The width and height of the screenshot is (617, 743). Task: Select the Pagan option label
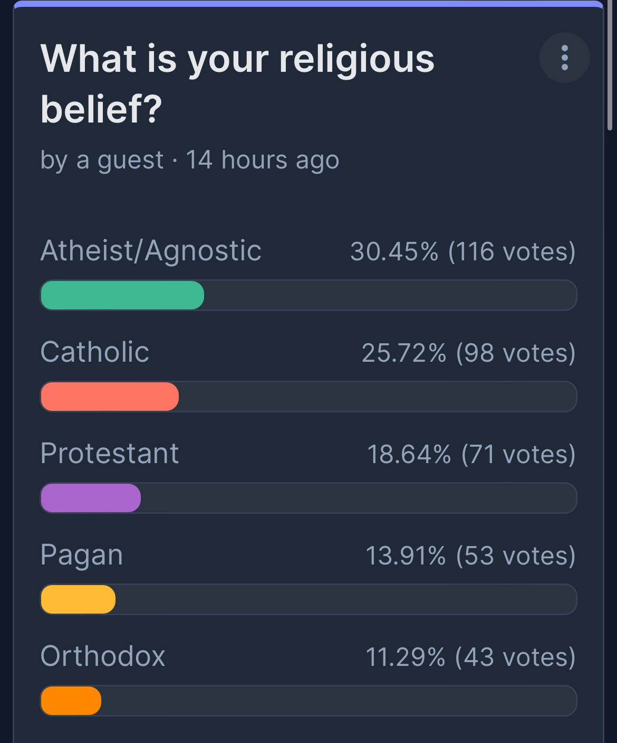point(82,556)
